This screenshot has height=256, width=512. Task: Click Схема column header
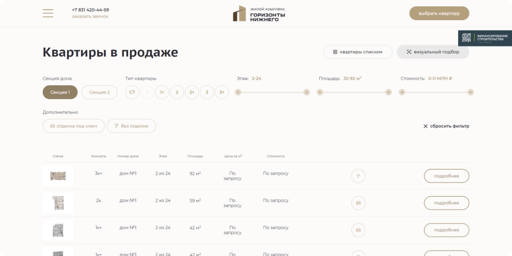pos(58,156)
